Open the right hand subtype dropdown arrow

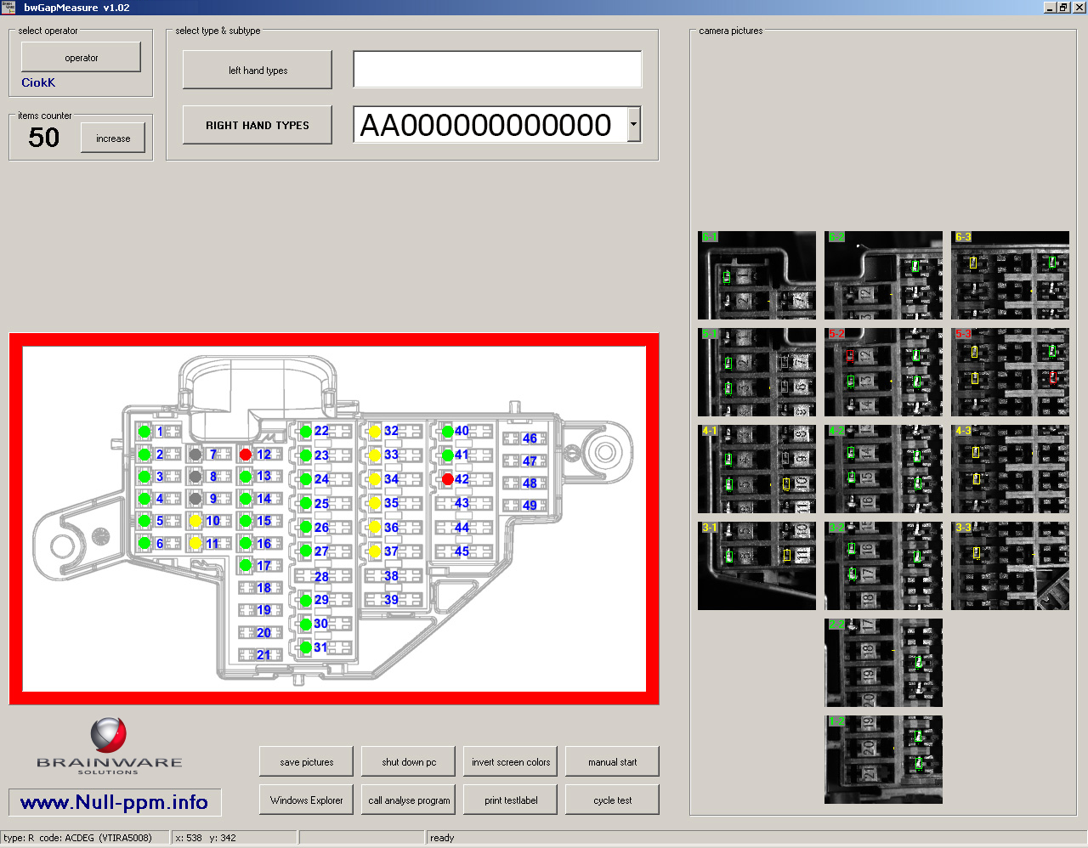[633, 125]
